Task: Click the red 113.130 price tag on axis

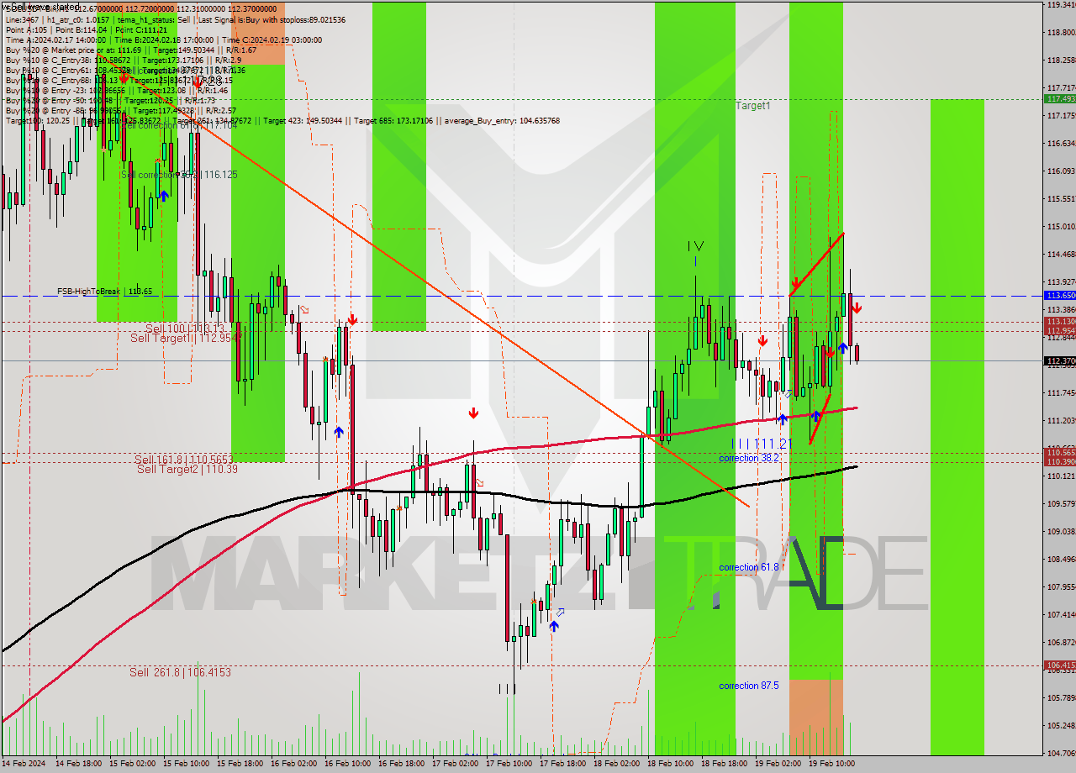Action: click(x=1060, y=322)
